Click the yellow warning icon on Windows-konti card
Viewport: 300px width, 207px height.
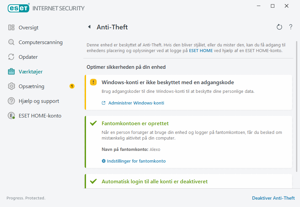click(x=93, y=82)
